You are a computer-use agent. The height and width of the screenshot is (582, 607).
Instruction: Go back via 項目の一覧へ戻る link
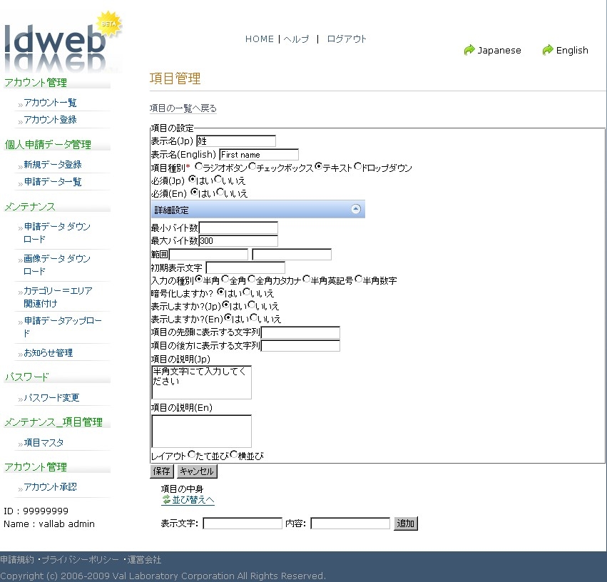pos(183,108)
